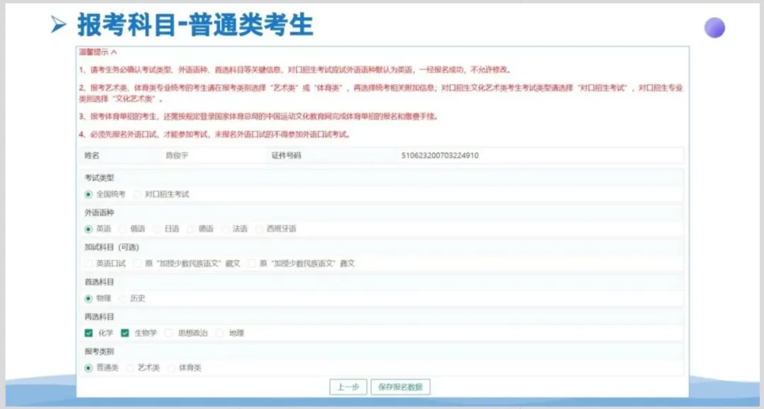764x409 pixels.
Task: Check the 思想政治 subject checkbox
Action: pos(168,333)
